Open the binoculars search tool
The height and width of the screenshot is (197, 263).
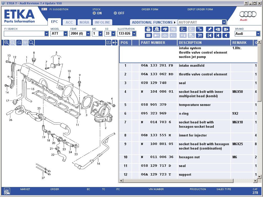[x=165, y=29]
